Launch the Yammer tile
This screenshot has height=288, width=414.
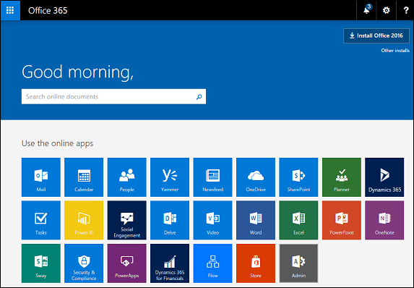(170, 177)
